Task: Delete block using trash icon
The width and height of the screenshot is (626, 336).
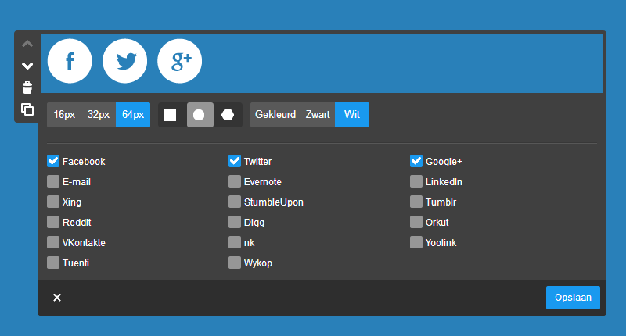Action: click(x=27, y=88)
